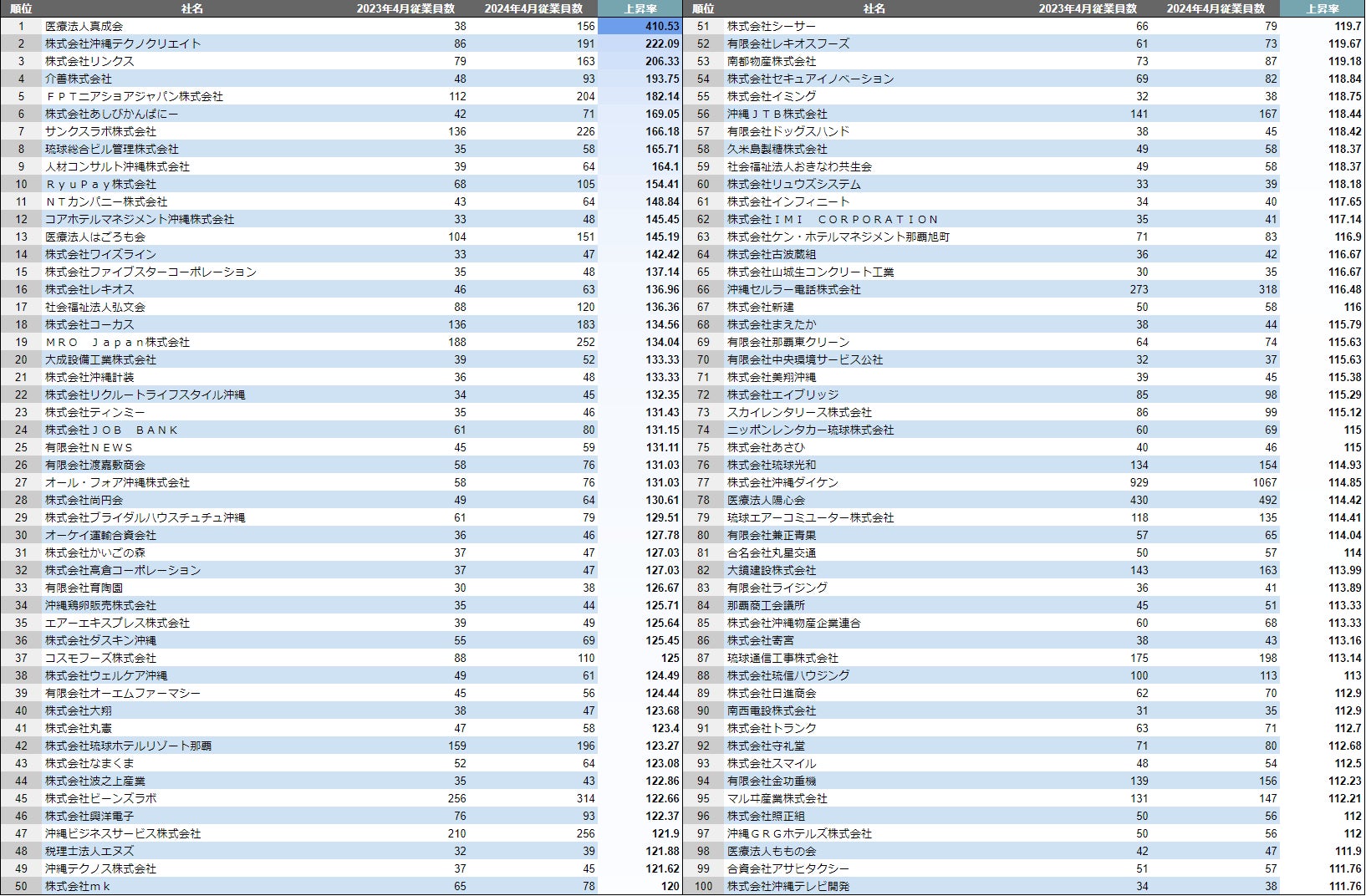Select the 株式会社かいごの森 cell
The height and width of the screenshot is (896, 1366).
pos(95,552)
